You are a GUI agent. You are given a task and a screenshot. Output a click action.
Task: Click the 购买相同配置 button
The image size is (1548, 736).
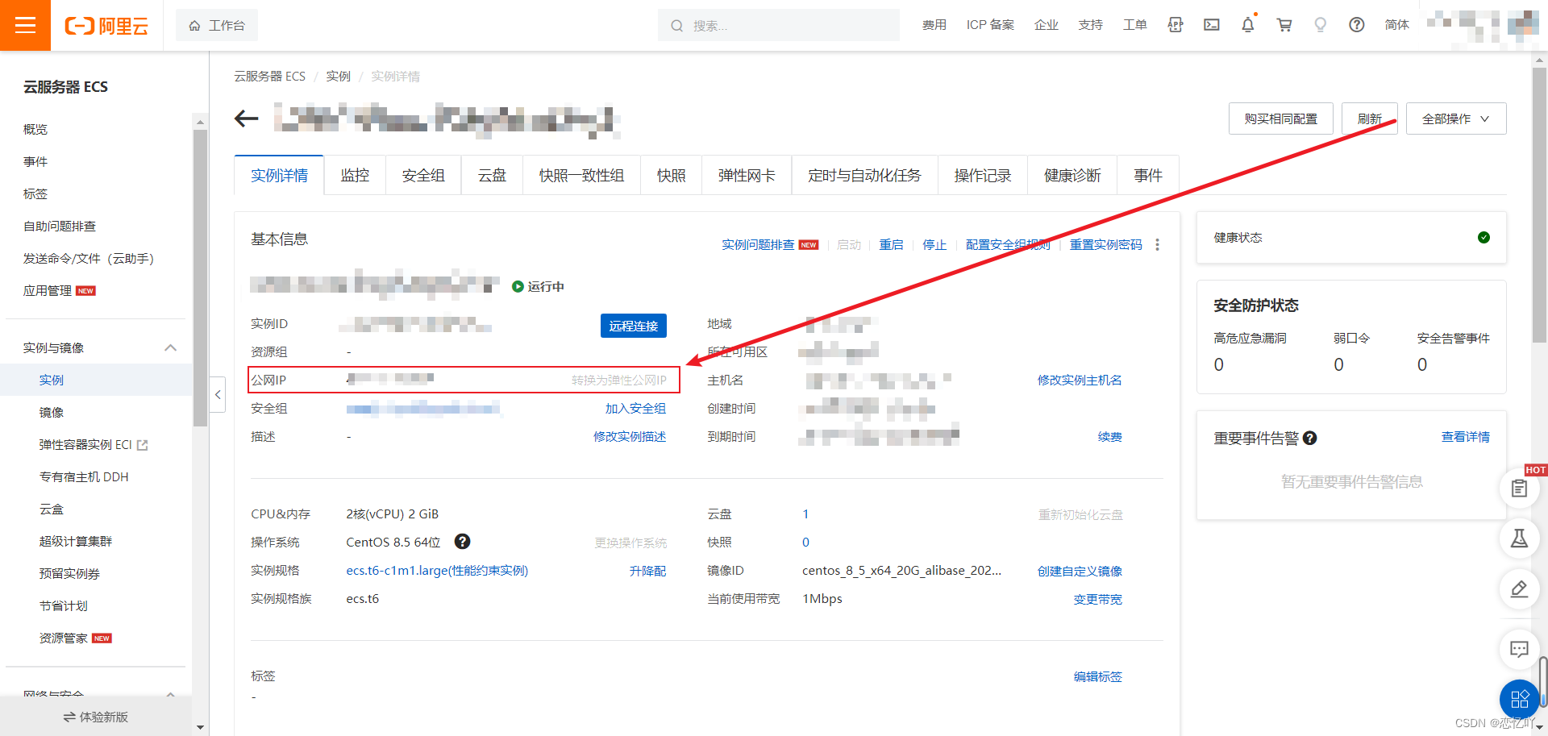coord(1280,119)
